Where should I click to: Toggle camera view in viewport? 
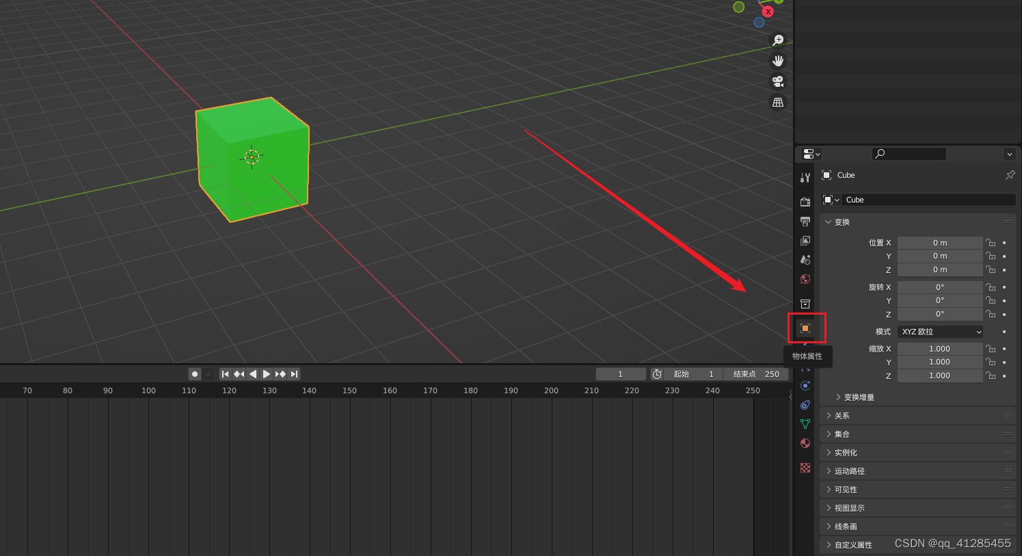(x=778, y=81)
